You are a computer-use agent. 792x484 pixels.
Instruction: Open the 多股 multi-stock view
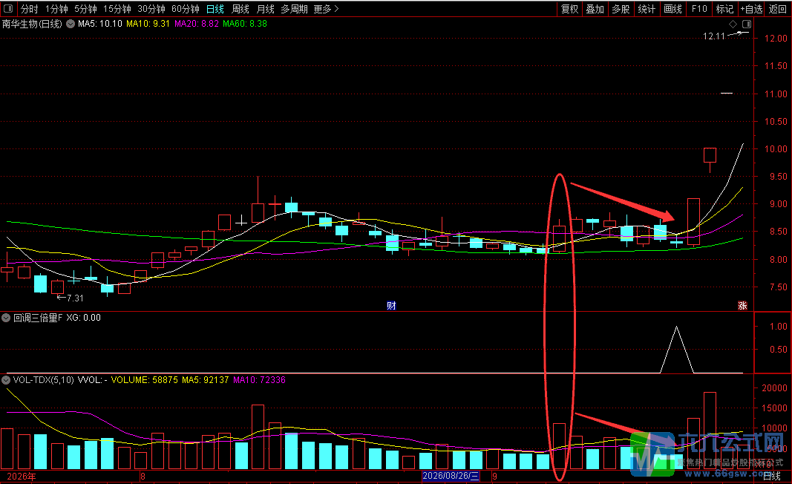pyautogui.click(x=621, y=9)
